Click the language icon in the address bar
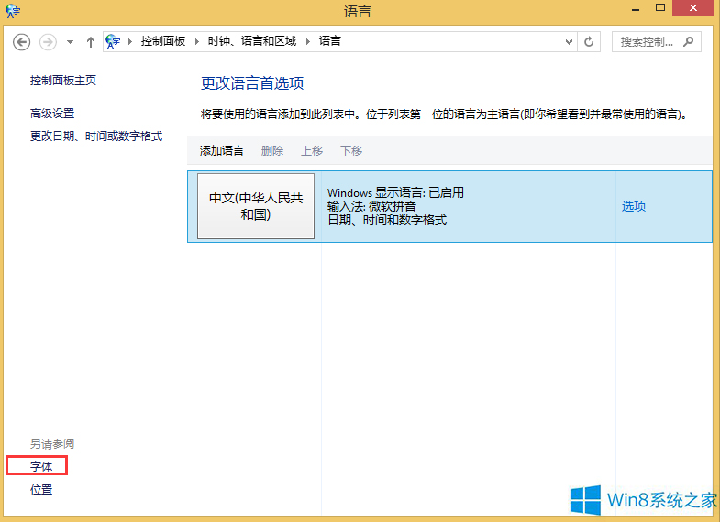The image size is (720, 522). tap(113, 41)
